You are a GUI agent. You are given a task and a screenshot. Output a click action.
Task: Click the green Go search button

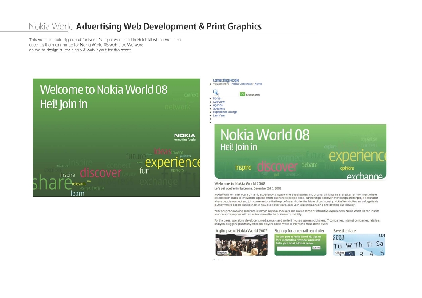(x=242, y=94)
